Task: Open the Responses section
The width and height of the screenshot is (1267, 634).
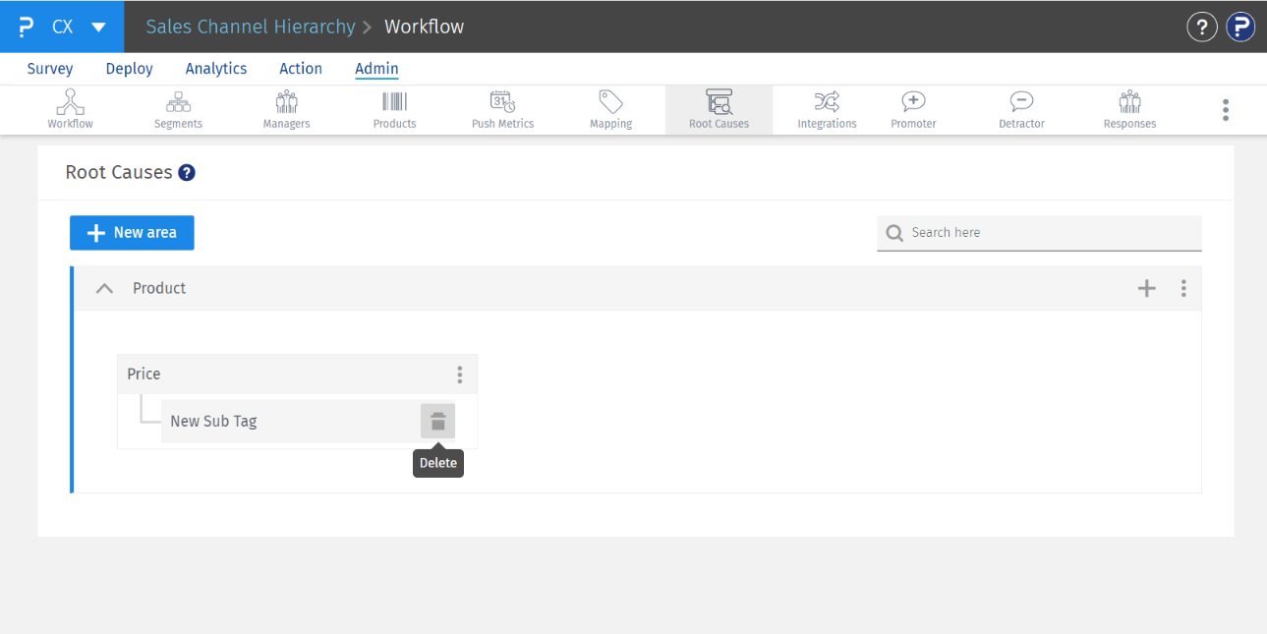Action: pyautogui.click(x=1129, y=109)
